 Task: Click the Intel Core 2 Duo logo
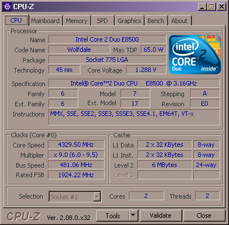coord(195,55)
